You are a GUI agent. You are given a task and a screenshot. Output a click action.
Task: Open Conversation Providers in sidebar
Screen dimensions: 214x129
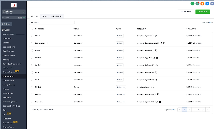tap(11, 106)
